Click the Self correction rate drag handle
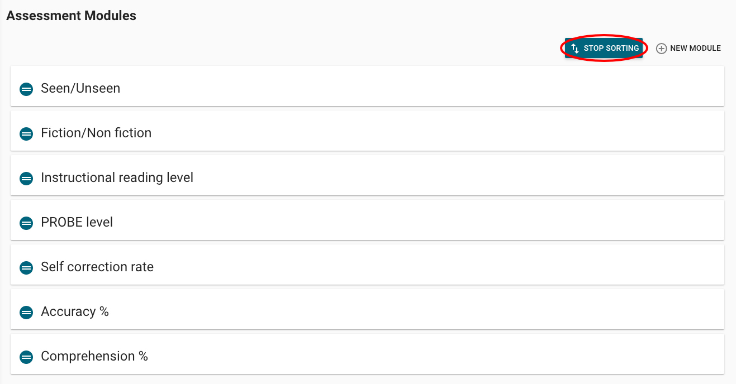 pos(26,267)
